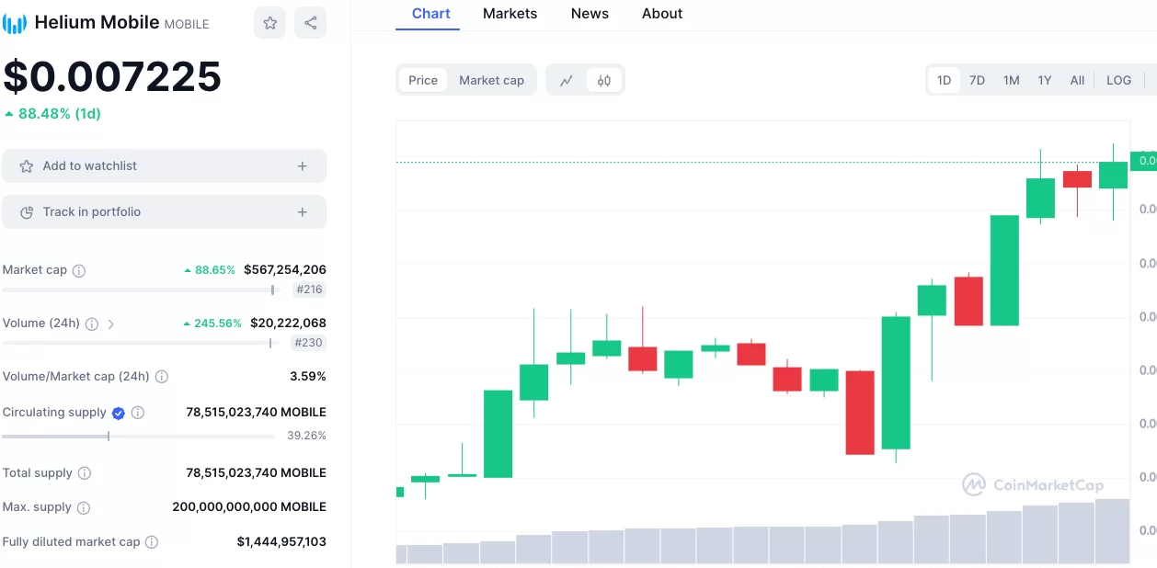Toggle LOG scale on chart
Viewport: 1157px width, 568px height.
(1118, 80)
